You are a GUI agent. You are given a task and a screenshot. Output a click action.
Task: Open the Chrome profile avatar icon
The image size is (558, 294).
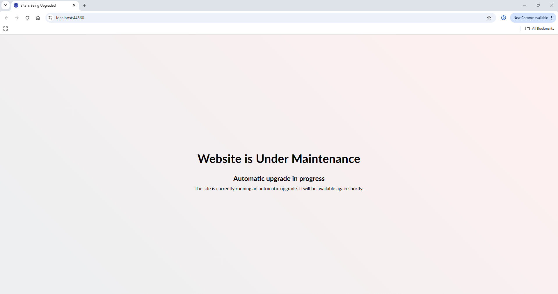(x=504, y=18)
